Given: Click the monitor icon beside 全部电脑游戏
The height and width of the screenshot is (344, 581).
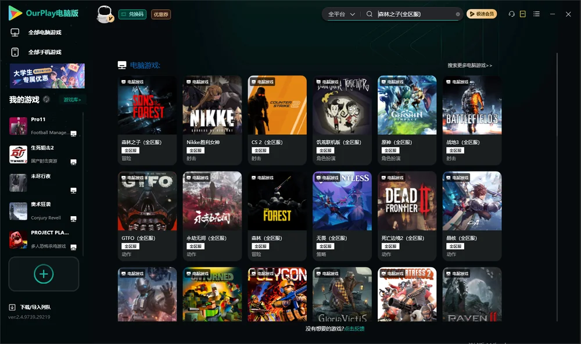Looking at the screenshot, I should tap(15, 33).
